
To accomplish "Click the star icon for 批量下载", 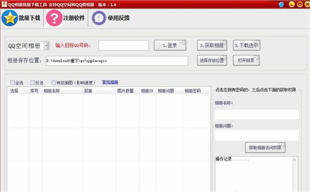I will click(x=10, y=18).
